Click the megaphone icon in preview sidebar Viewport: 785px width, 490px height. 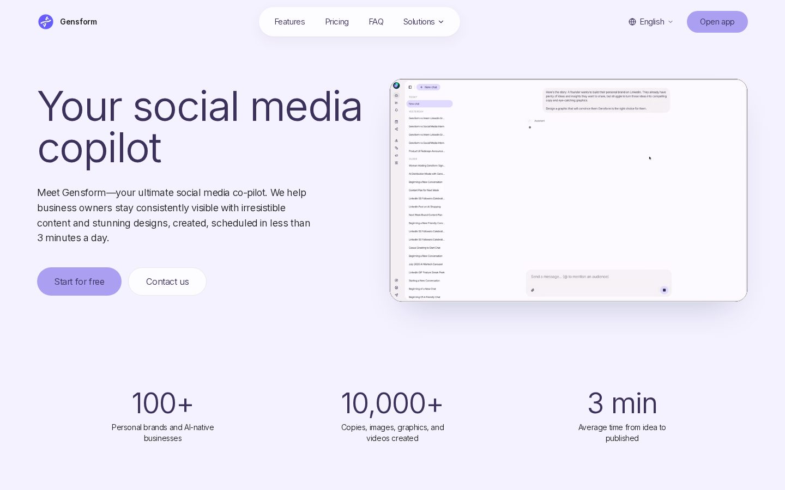click(396, 155)
